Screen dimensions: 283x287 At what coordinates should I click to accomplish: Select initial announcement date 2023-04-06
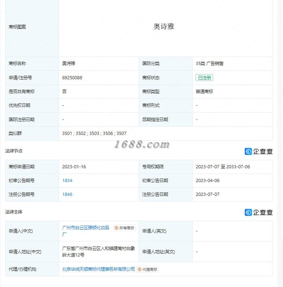[x=208, y=180]
